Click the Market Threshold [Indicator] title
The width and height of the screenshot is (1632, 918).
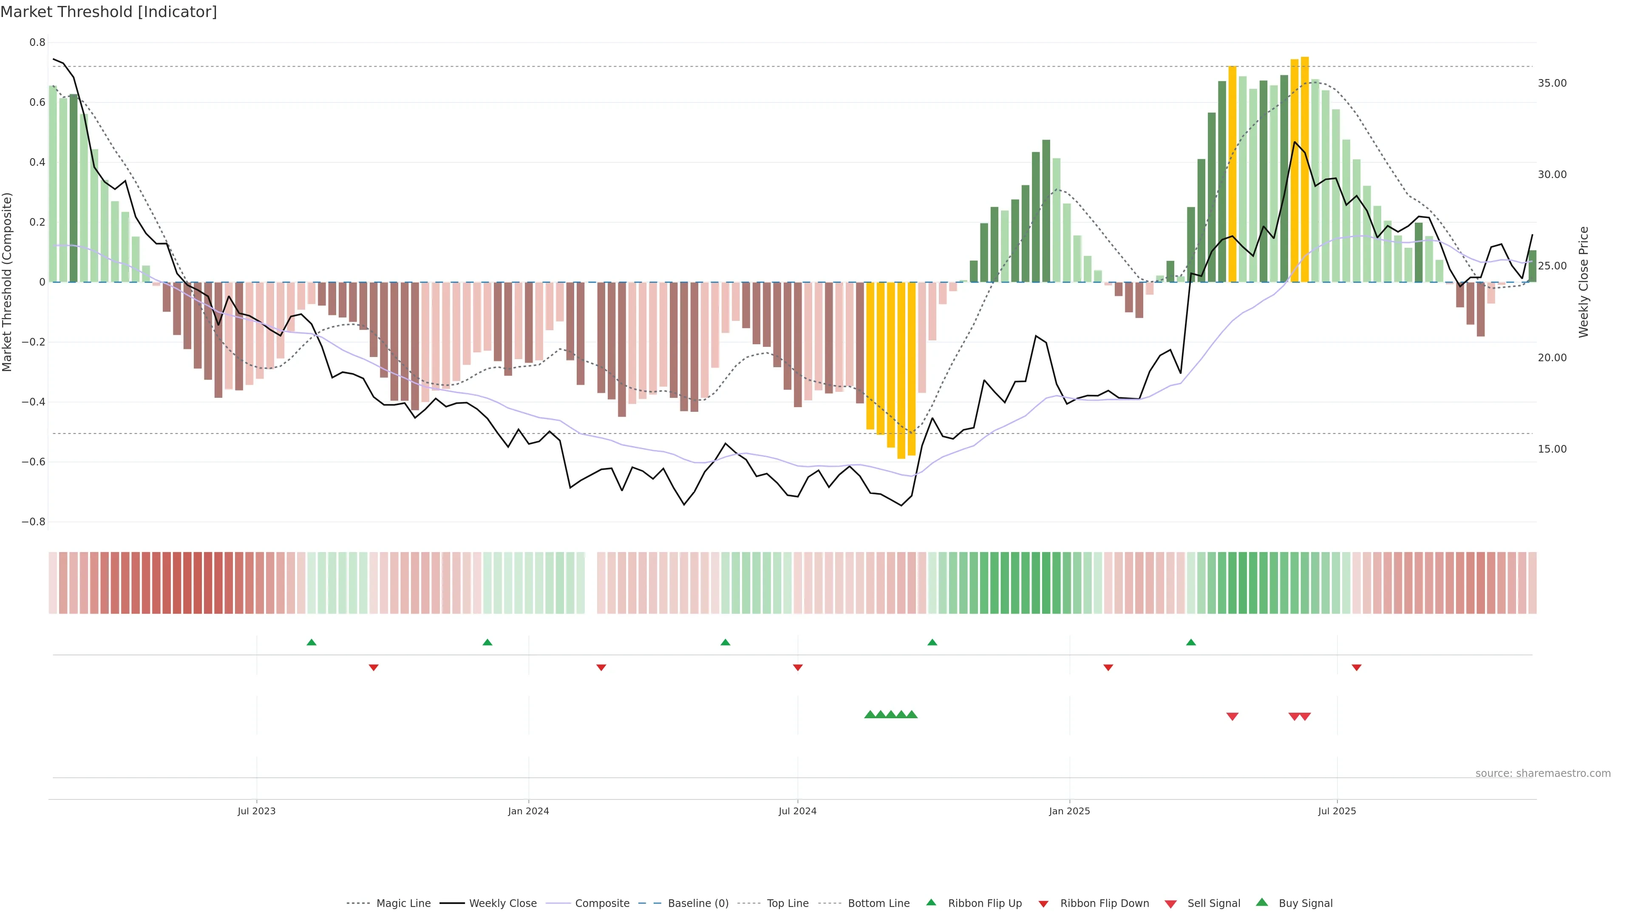pyautogui.click(x=108, y=12)
